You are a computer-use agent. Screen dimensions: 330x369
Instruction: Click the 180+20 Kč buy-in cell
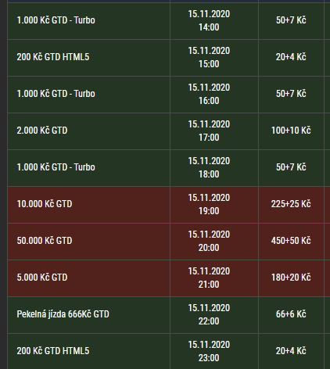(291, 278)
